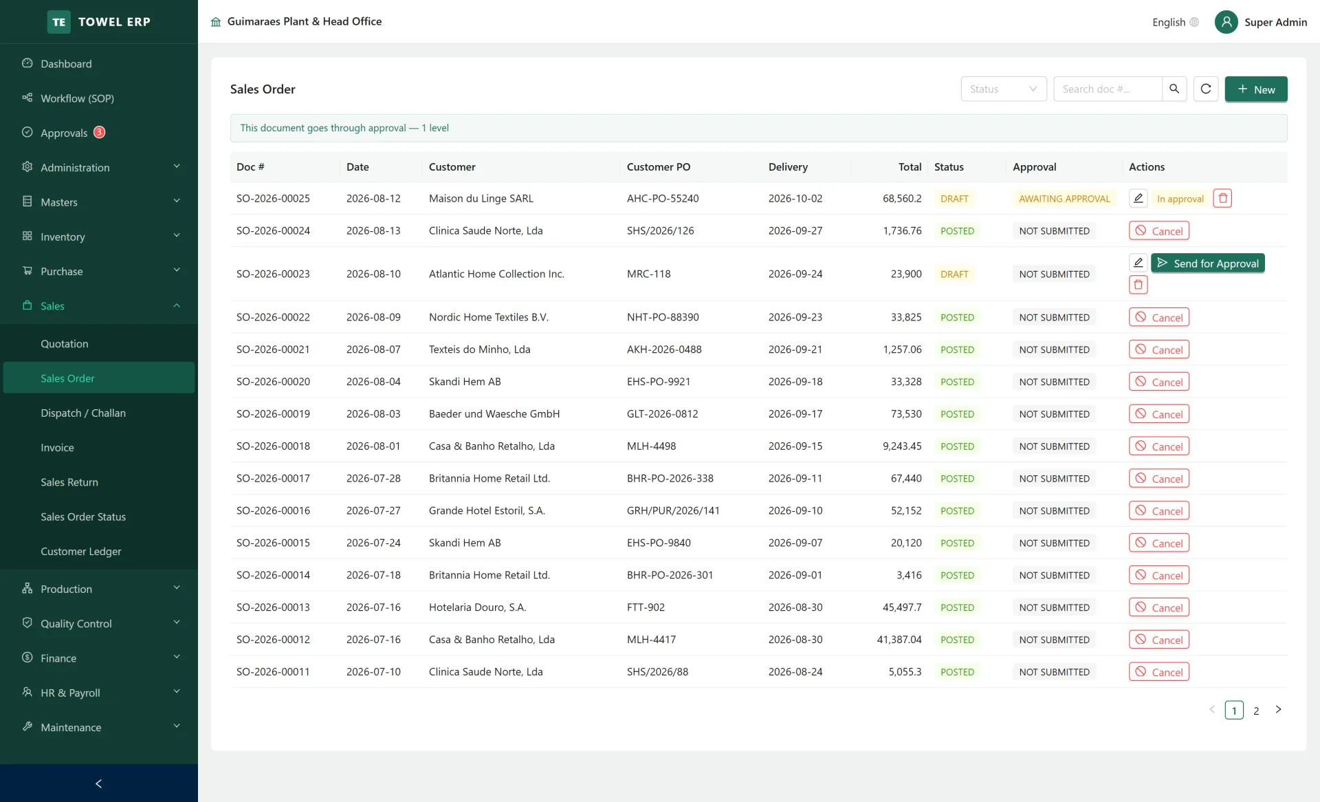Expand the HR & Payroll menu chevron
Image resolution: width=1320 pixels, height=802 pixels.
(x=177, y=691)
